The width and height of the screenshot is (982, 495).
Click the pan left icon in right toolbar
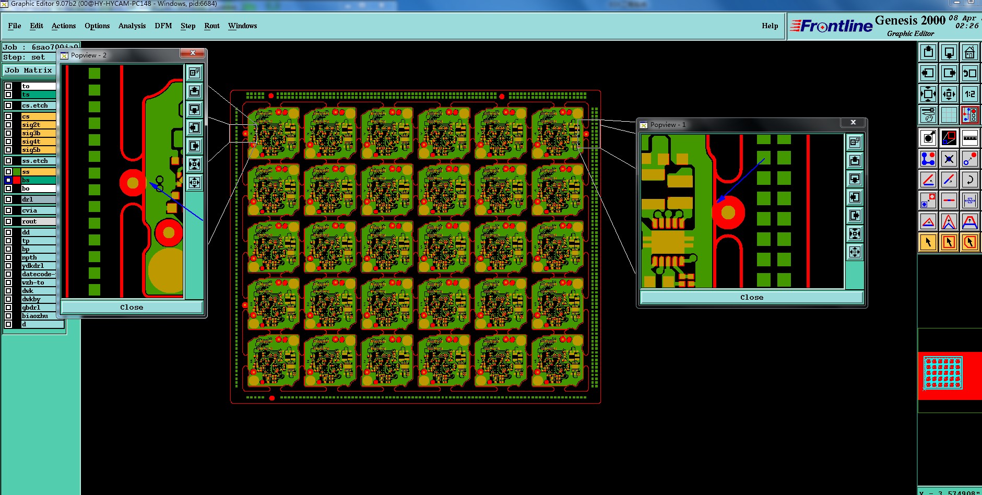(928, 73)
